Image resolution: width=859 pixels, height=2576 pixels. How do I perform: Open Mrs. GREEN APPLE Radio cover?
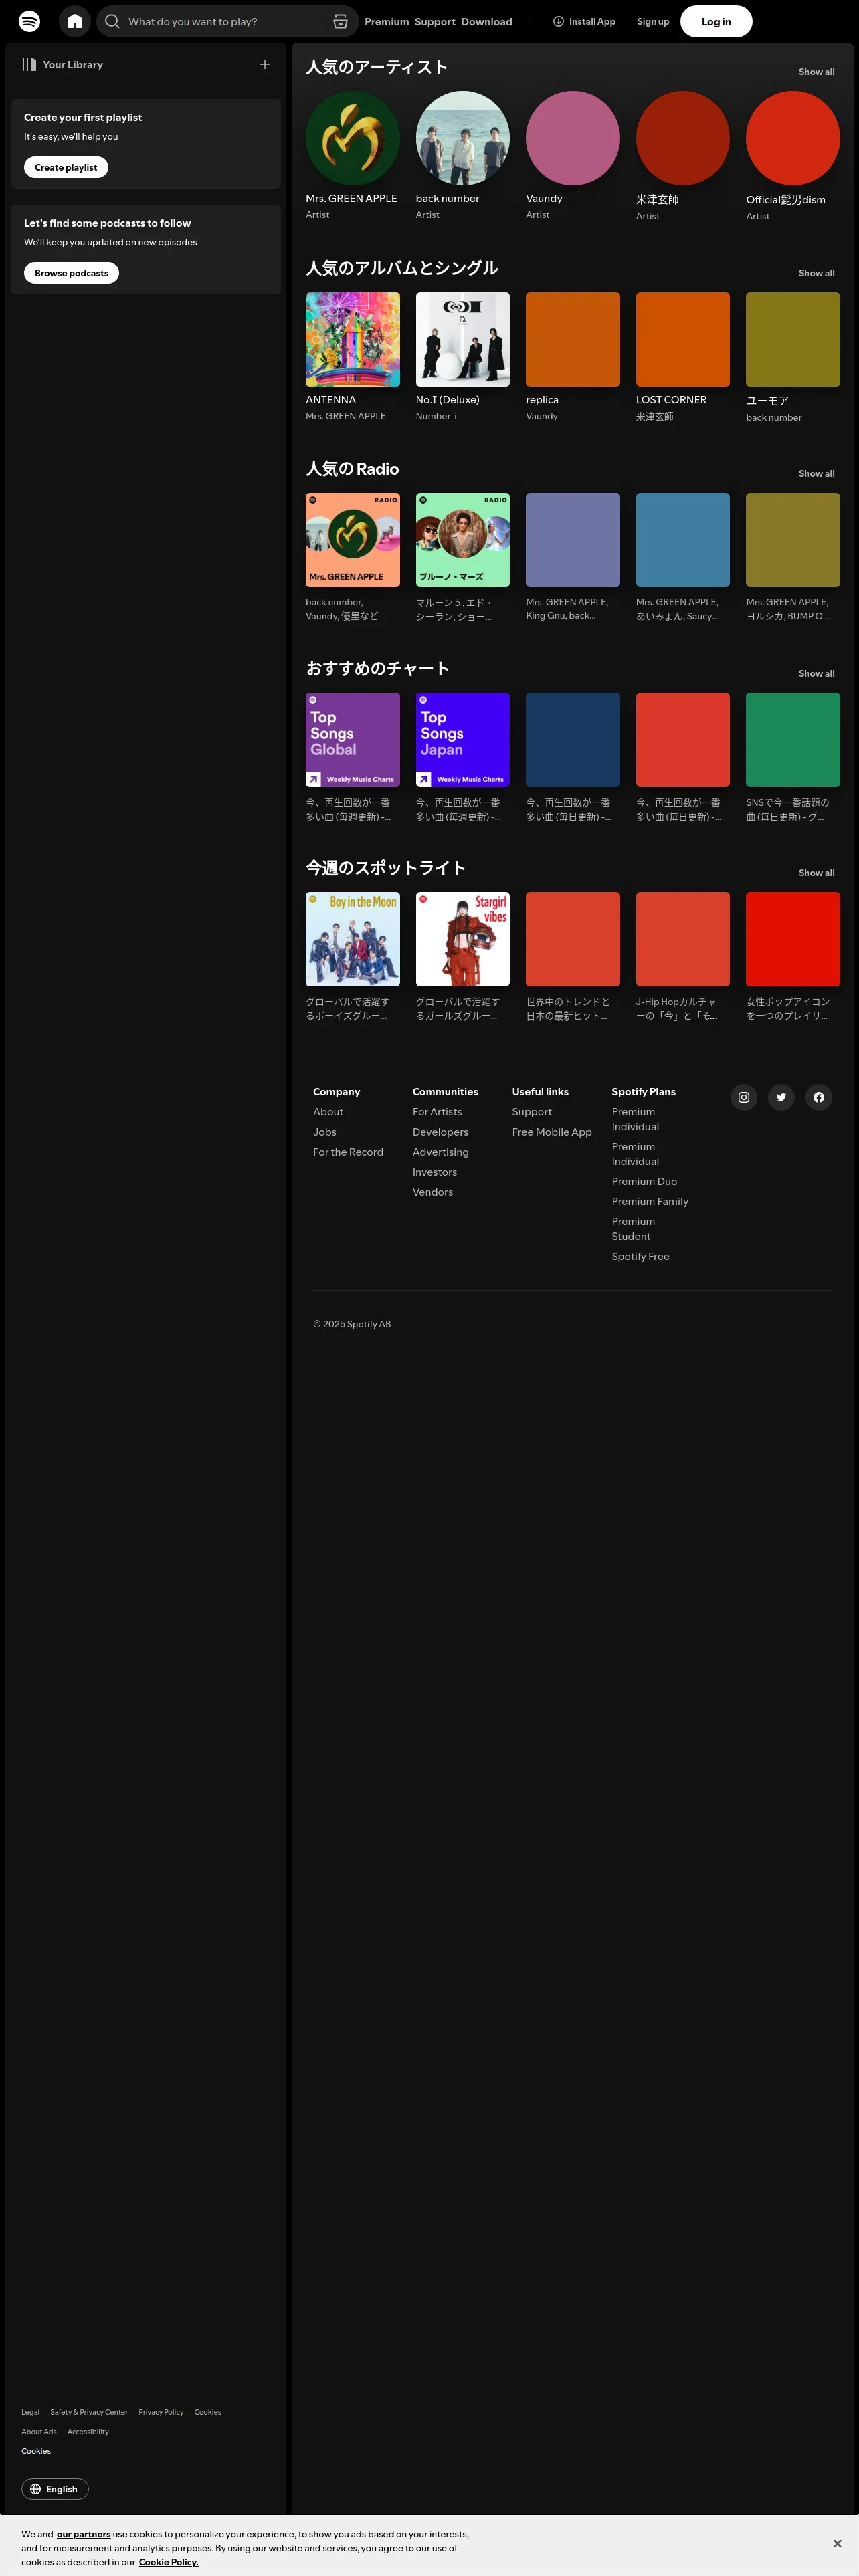(x=353, y=540)
